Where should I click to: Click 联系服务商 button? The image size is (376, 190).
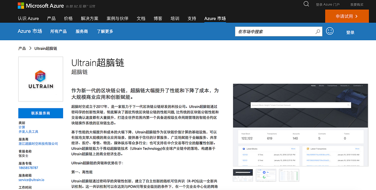[41, 113]
